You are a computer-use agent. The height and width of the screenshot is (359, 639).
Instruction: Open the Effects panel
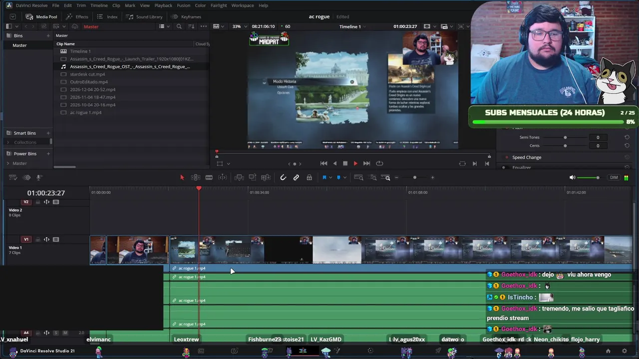77,16
